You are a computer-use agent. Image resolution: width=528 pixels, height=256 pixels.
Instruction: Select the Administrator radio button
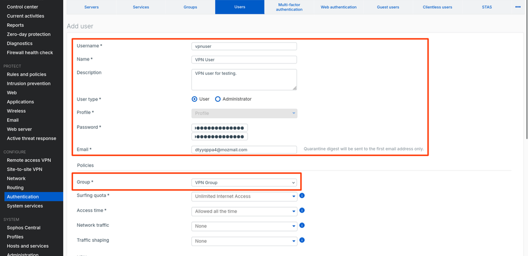(x=218, y=99)
